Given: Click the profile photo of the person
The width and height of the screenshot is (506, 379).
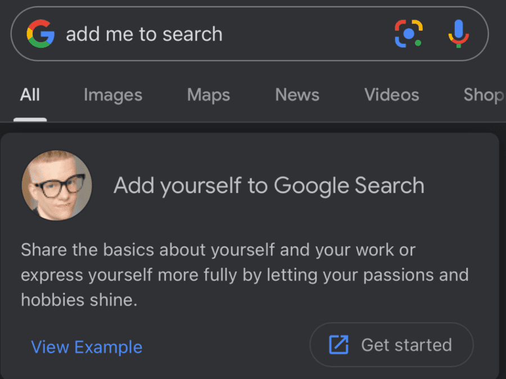Looking at the screenshot, I should coord(57,184).
